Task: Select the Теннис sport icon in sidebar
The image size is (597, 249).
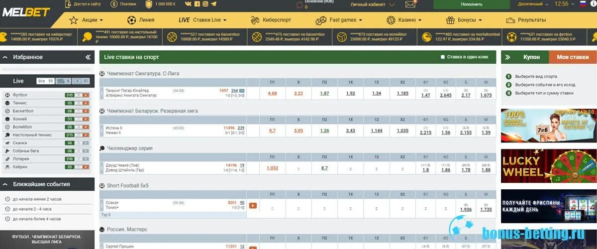Action: 7,103
